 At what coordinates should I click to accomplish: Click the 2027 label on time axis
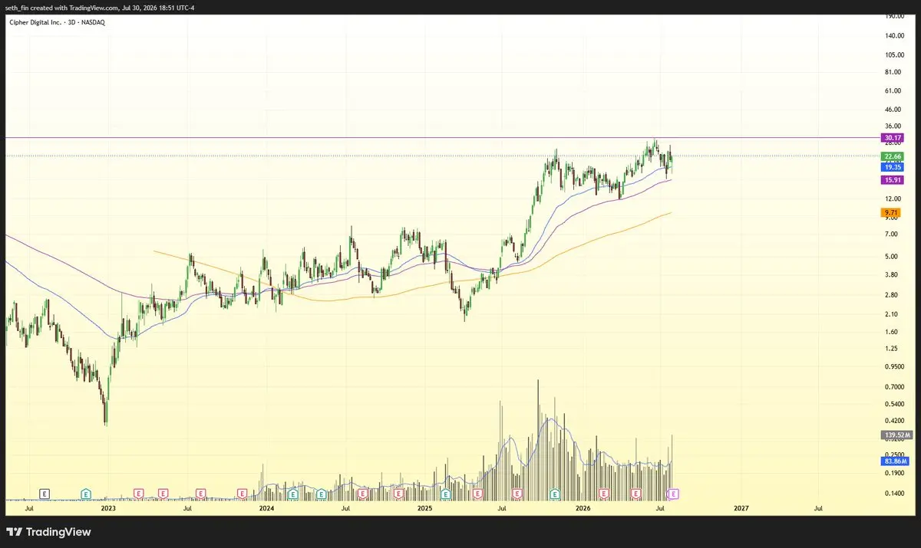(x=741, y=507)
